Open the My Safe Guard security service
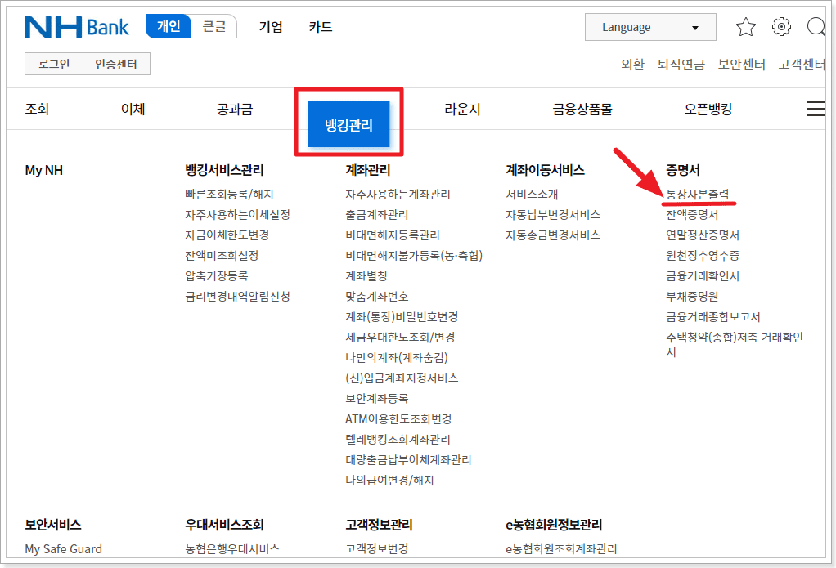The image size is (836, 568). 63,549
